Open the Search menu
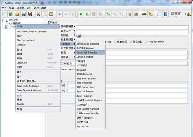Image resolution: width=193 pixels, height=137 pixels. point(21,8)
